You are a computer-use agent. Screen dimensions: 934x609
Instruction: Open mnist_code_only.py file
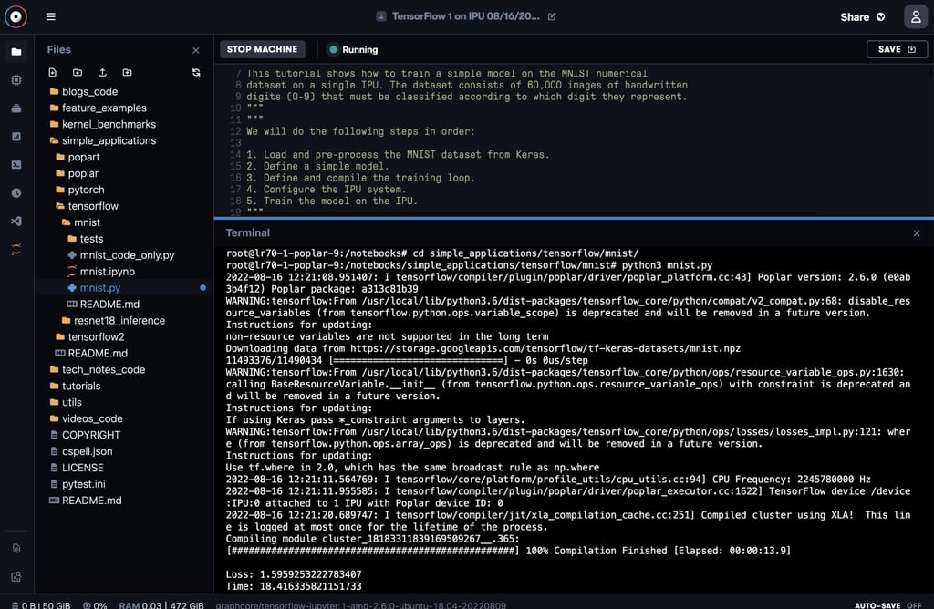pyautogui.click(x=121, y=255)
